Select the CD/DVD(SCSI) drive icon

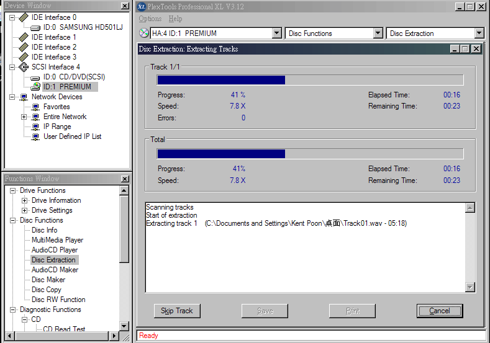pos(35,77)
